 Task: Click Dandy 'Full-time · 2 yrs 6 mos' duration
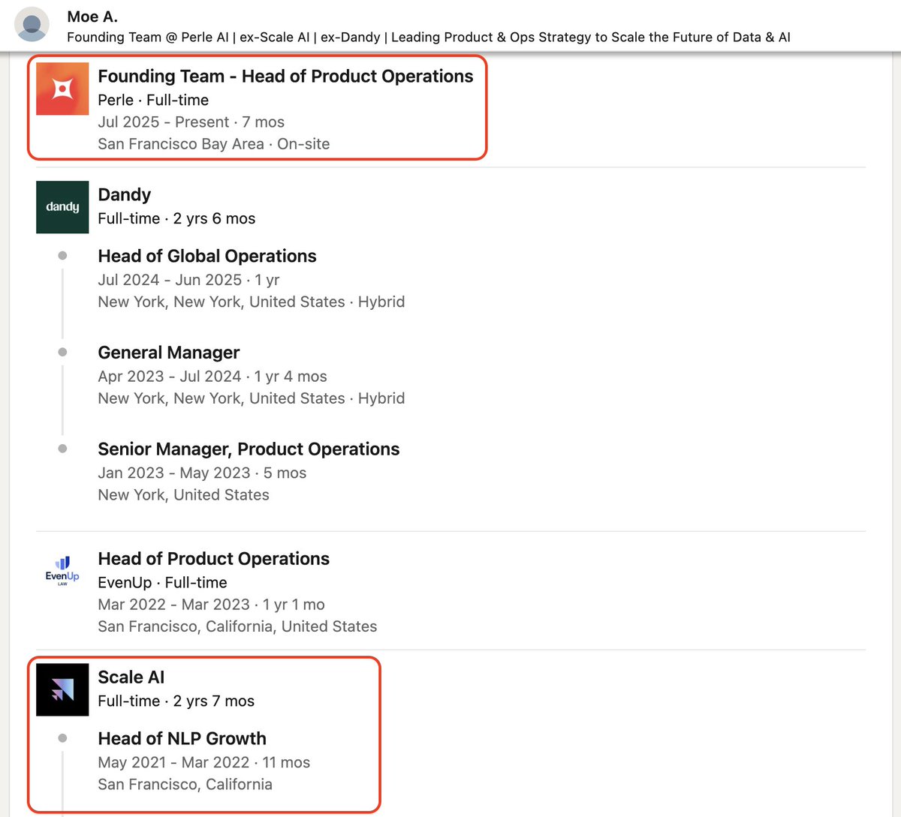click(176, 219)
